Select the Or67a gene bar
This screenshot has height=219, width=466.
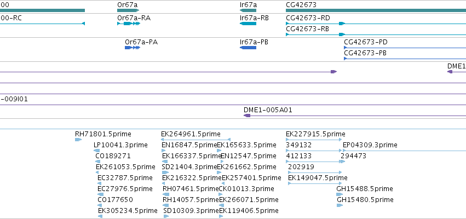128,10
